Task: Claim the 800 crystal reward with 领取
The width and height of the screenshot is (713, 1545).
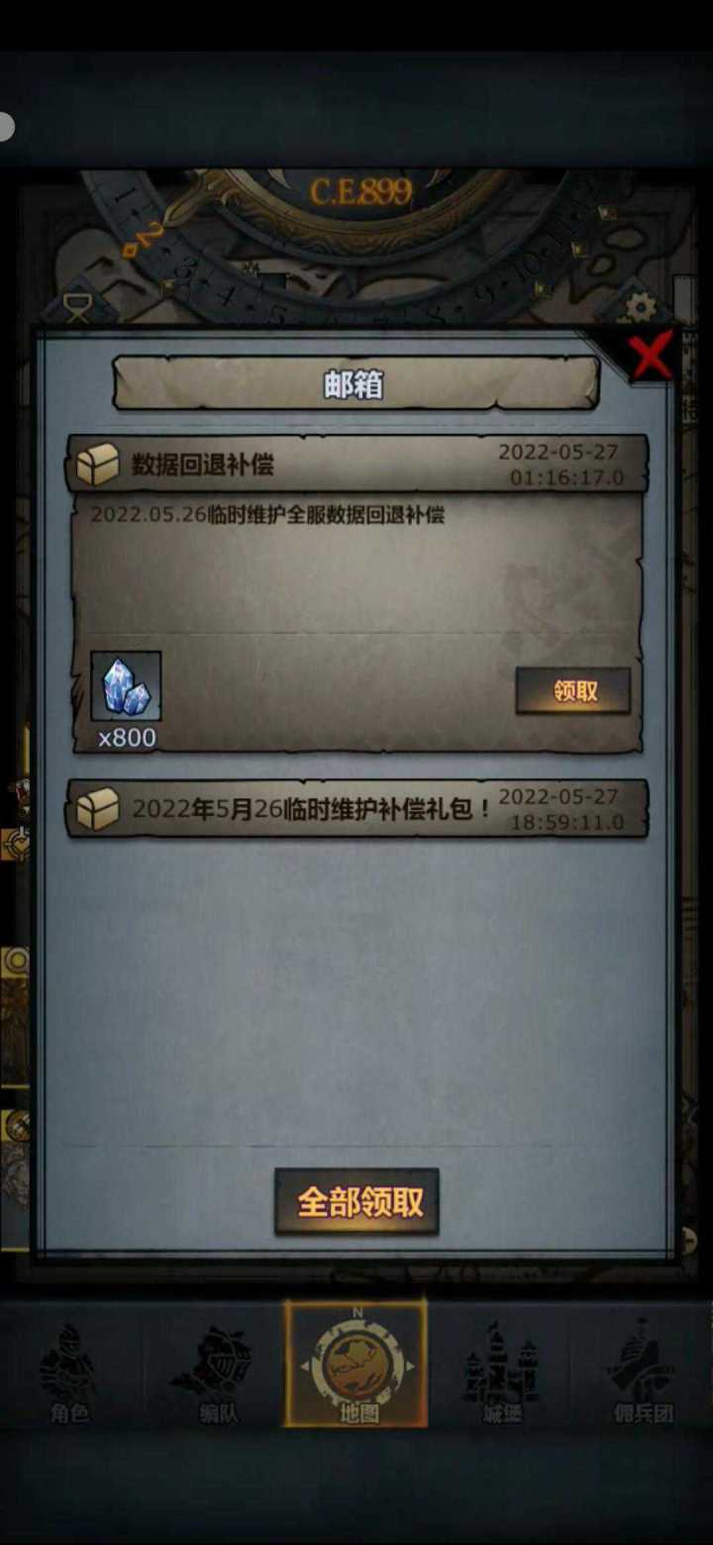Action: click(572, 690)
